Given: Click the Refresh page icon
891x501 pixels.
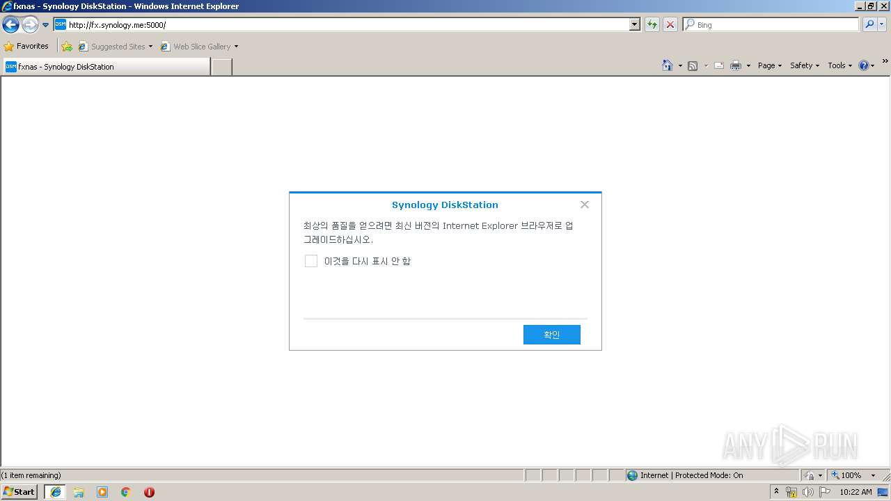Looking at the screenshot, I should tap(652, 24).
